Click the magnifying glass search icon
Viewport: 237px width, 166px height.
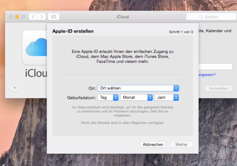[201, 17]
